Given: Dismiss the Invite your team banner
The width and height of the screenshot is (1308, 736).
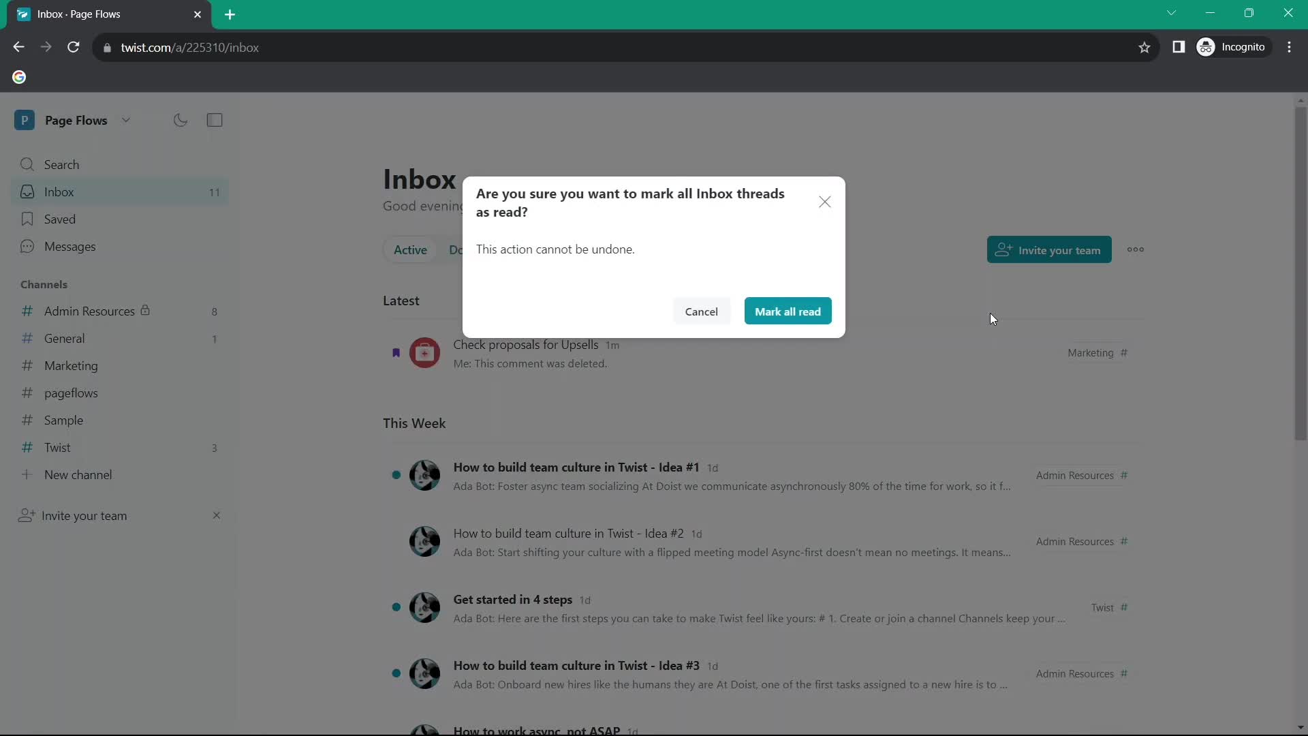Looking at the screenshot, I should (215, 515).
